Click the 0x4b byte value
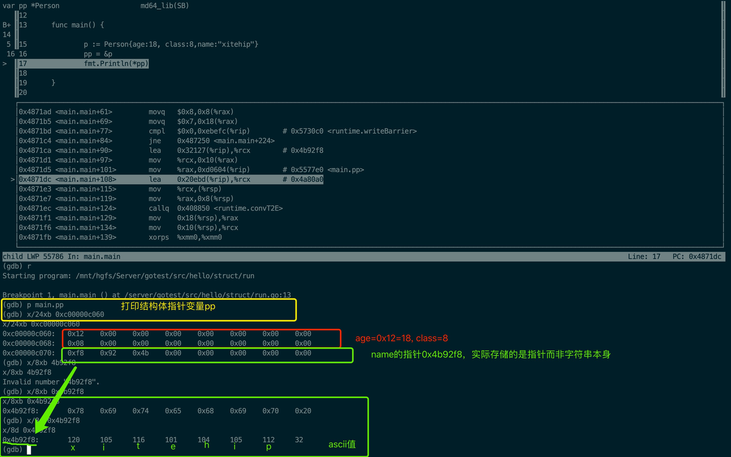 tap(140, 353)
